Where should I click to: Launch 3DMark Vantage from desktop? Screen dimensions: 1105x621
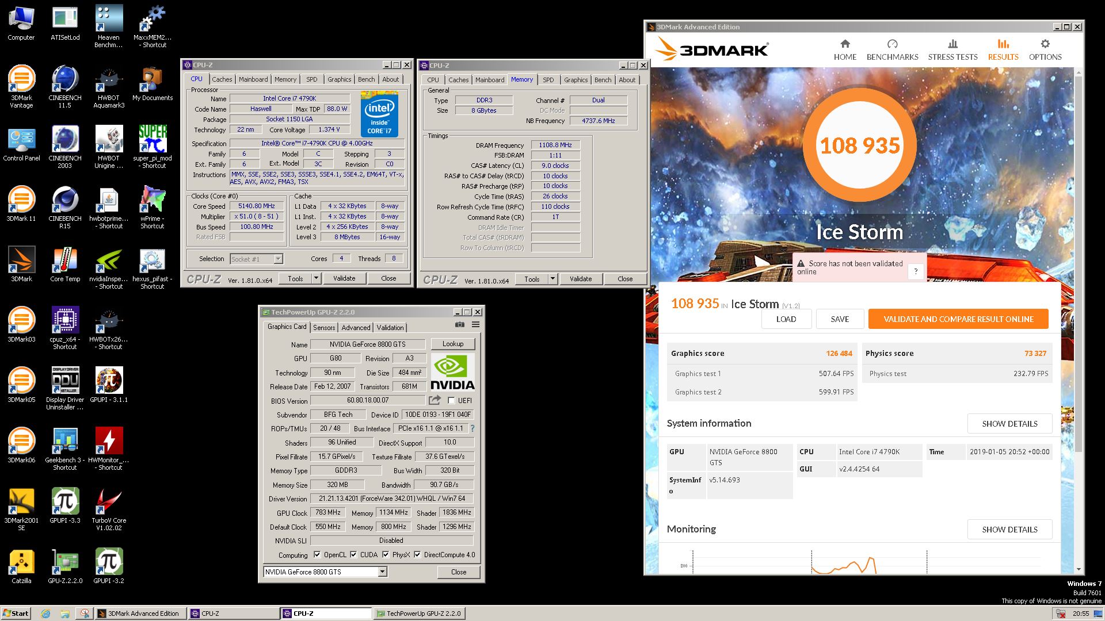[x=21, y=86]
